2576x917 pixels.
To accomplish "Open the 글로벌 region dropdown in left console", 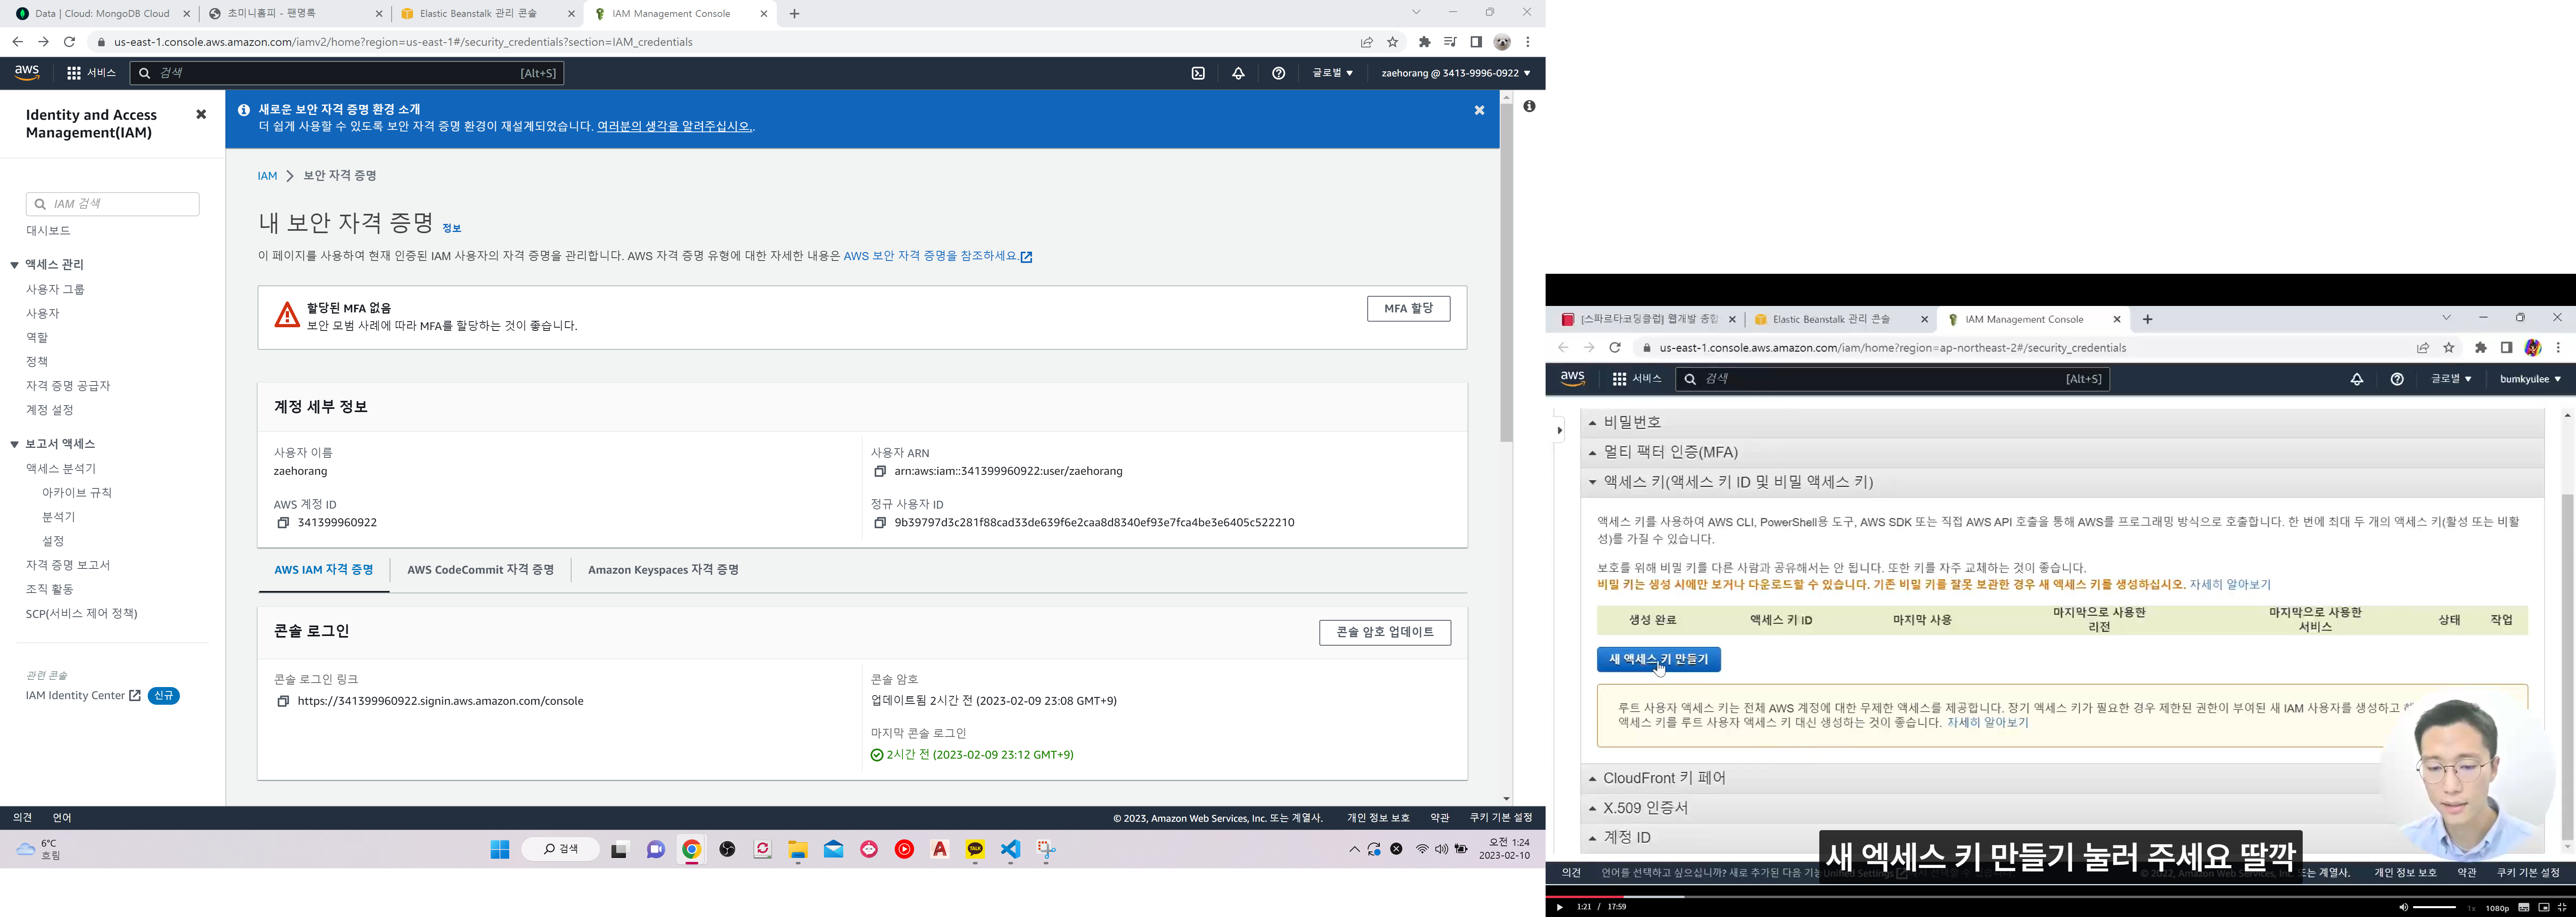I will 1332,73.
